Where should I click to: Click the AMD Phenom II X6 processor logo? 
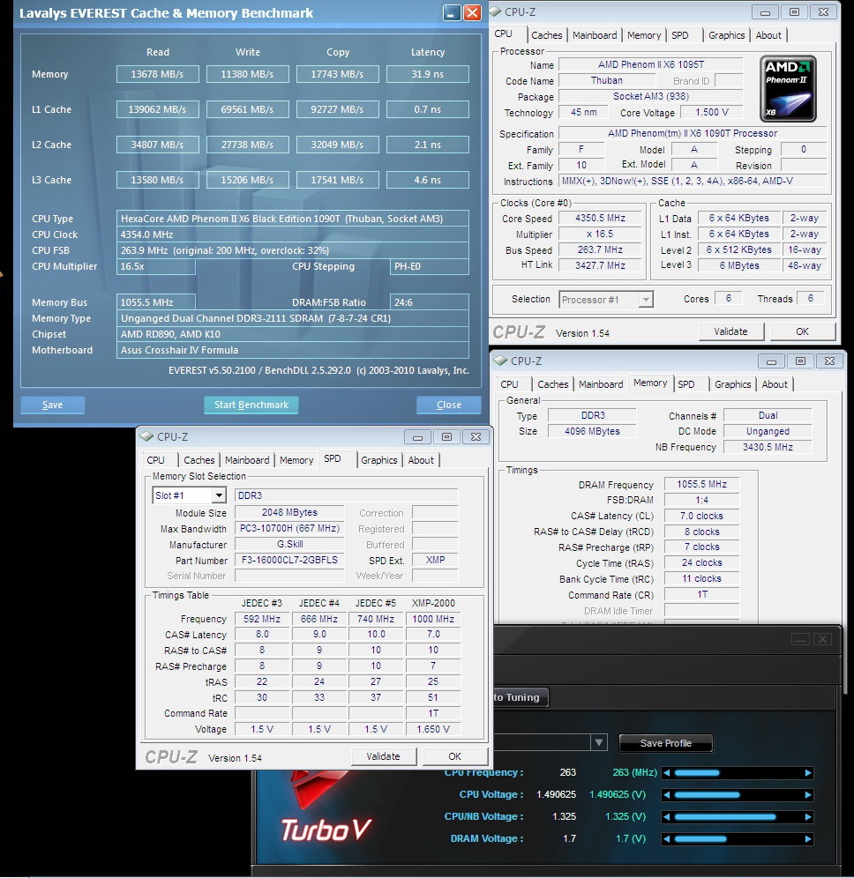click(x=788, y=88)
